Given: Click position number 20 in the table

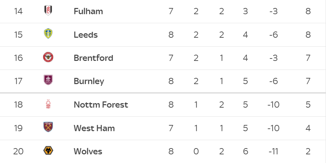Looking at the screenshot, I should tap(18, 151).
